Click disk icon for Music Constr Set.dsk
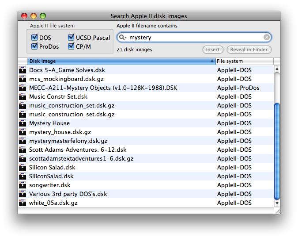 [x=23, y=97]
